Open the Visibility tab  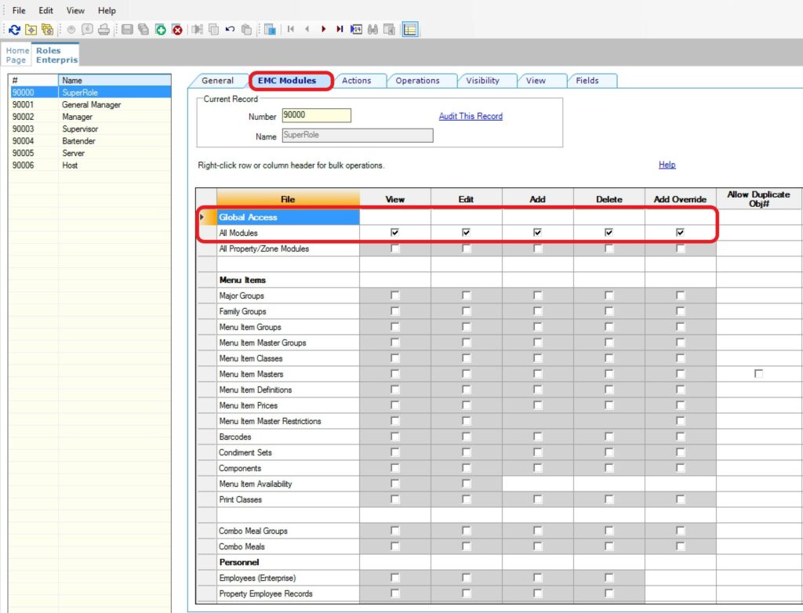pyautogui.click(x=482, y=81)
